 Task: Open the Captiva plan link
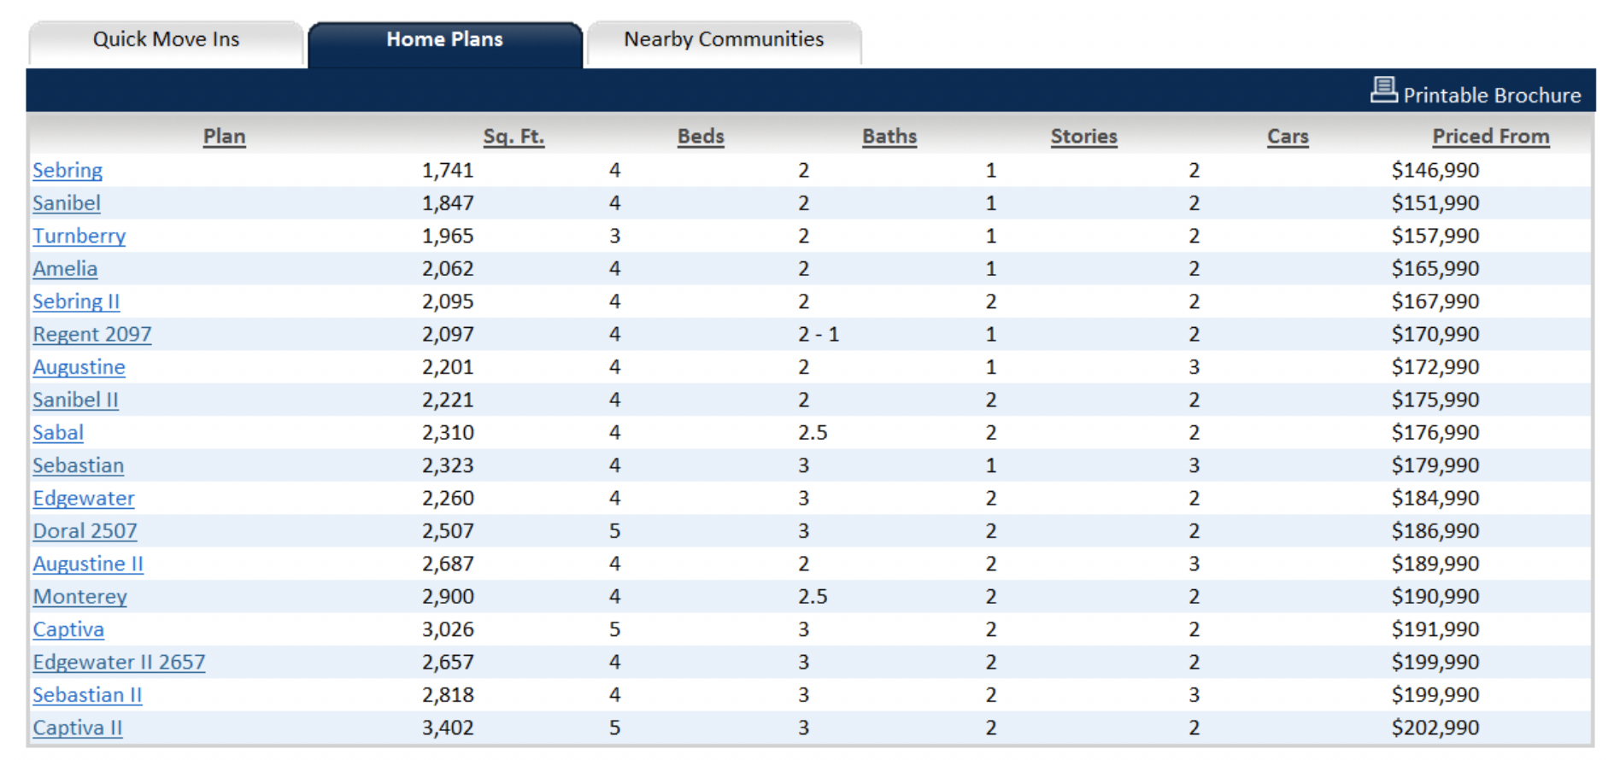point(68,629)
